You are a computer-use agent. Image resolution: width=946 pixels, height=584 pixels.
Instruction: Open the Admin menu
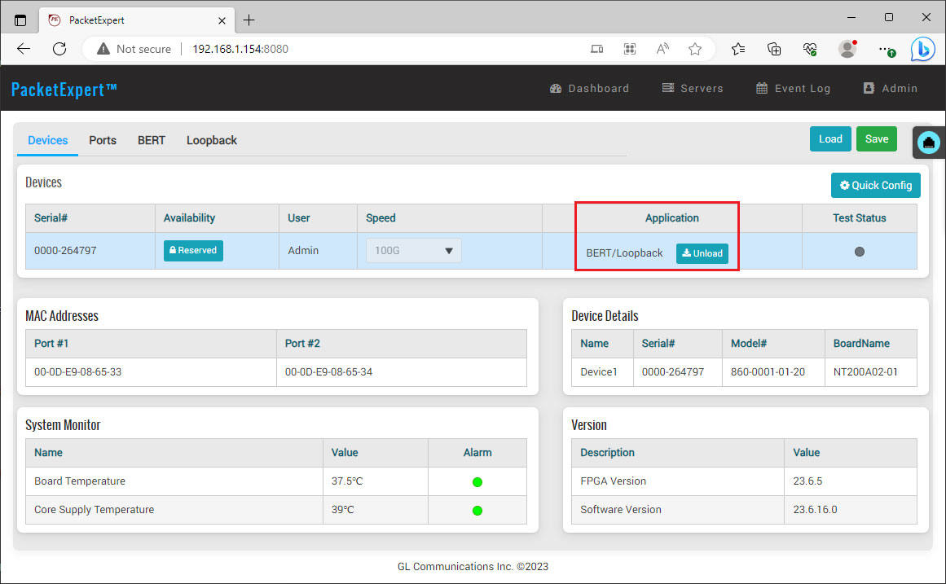pyautogui.click(x=891, y=88)
